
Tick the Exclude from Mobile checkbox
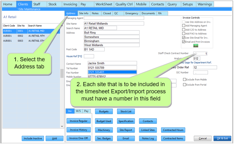[x=184, y=80]
